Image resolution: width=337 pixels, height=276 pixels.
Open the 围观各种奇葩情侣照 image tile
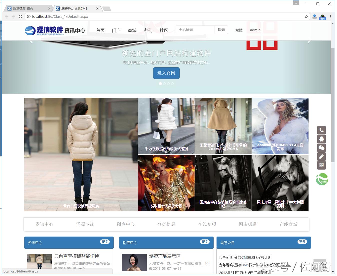tap(223, 183)
